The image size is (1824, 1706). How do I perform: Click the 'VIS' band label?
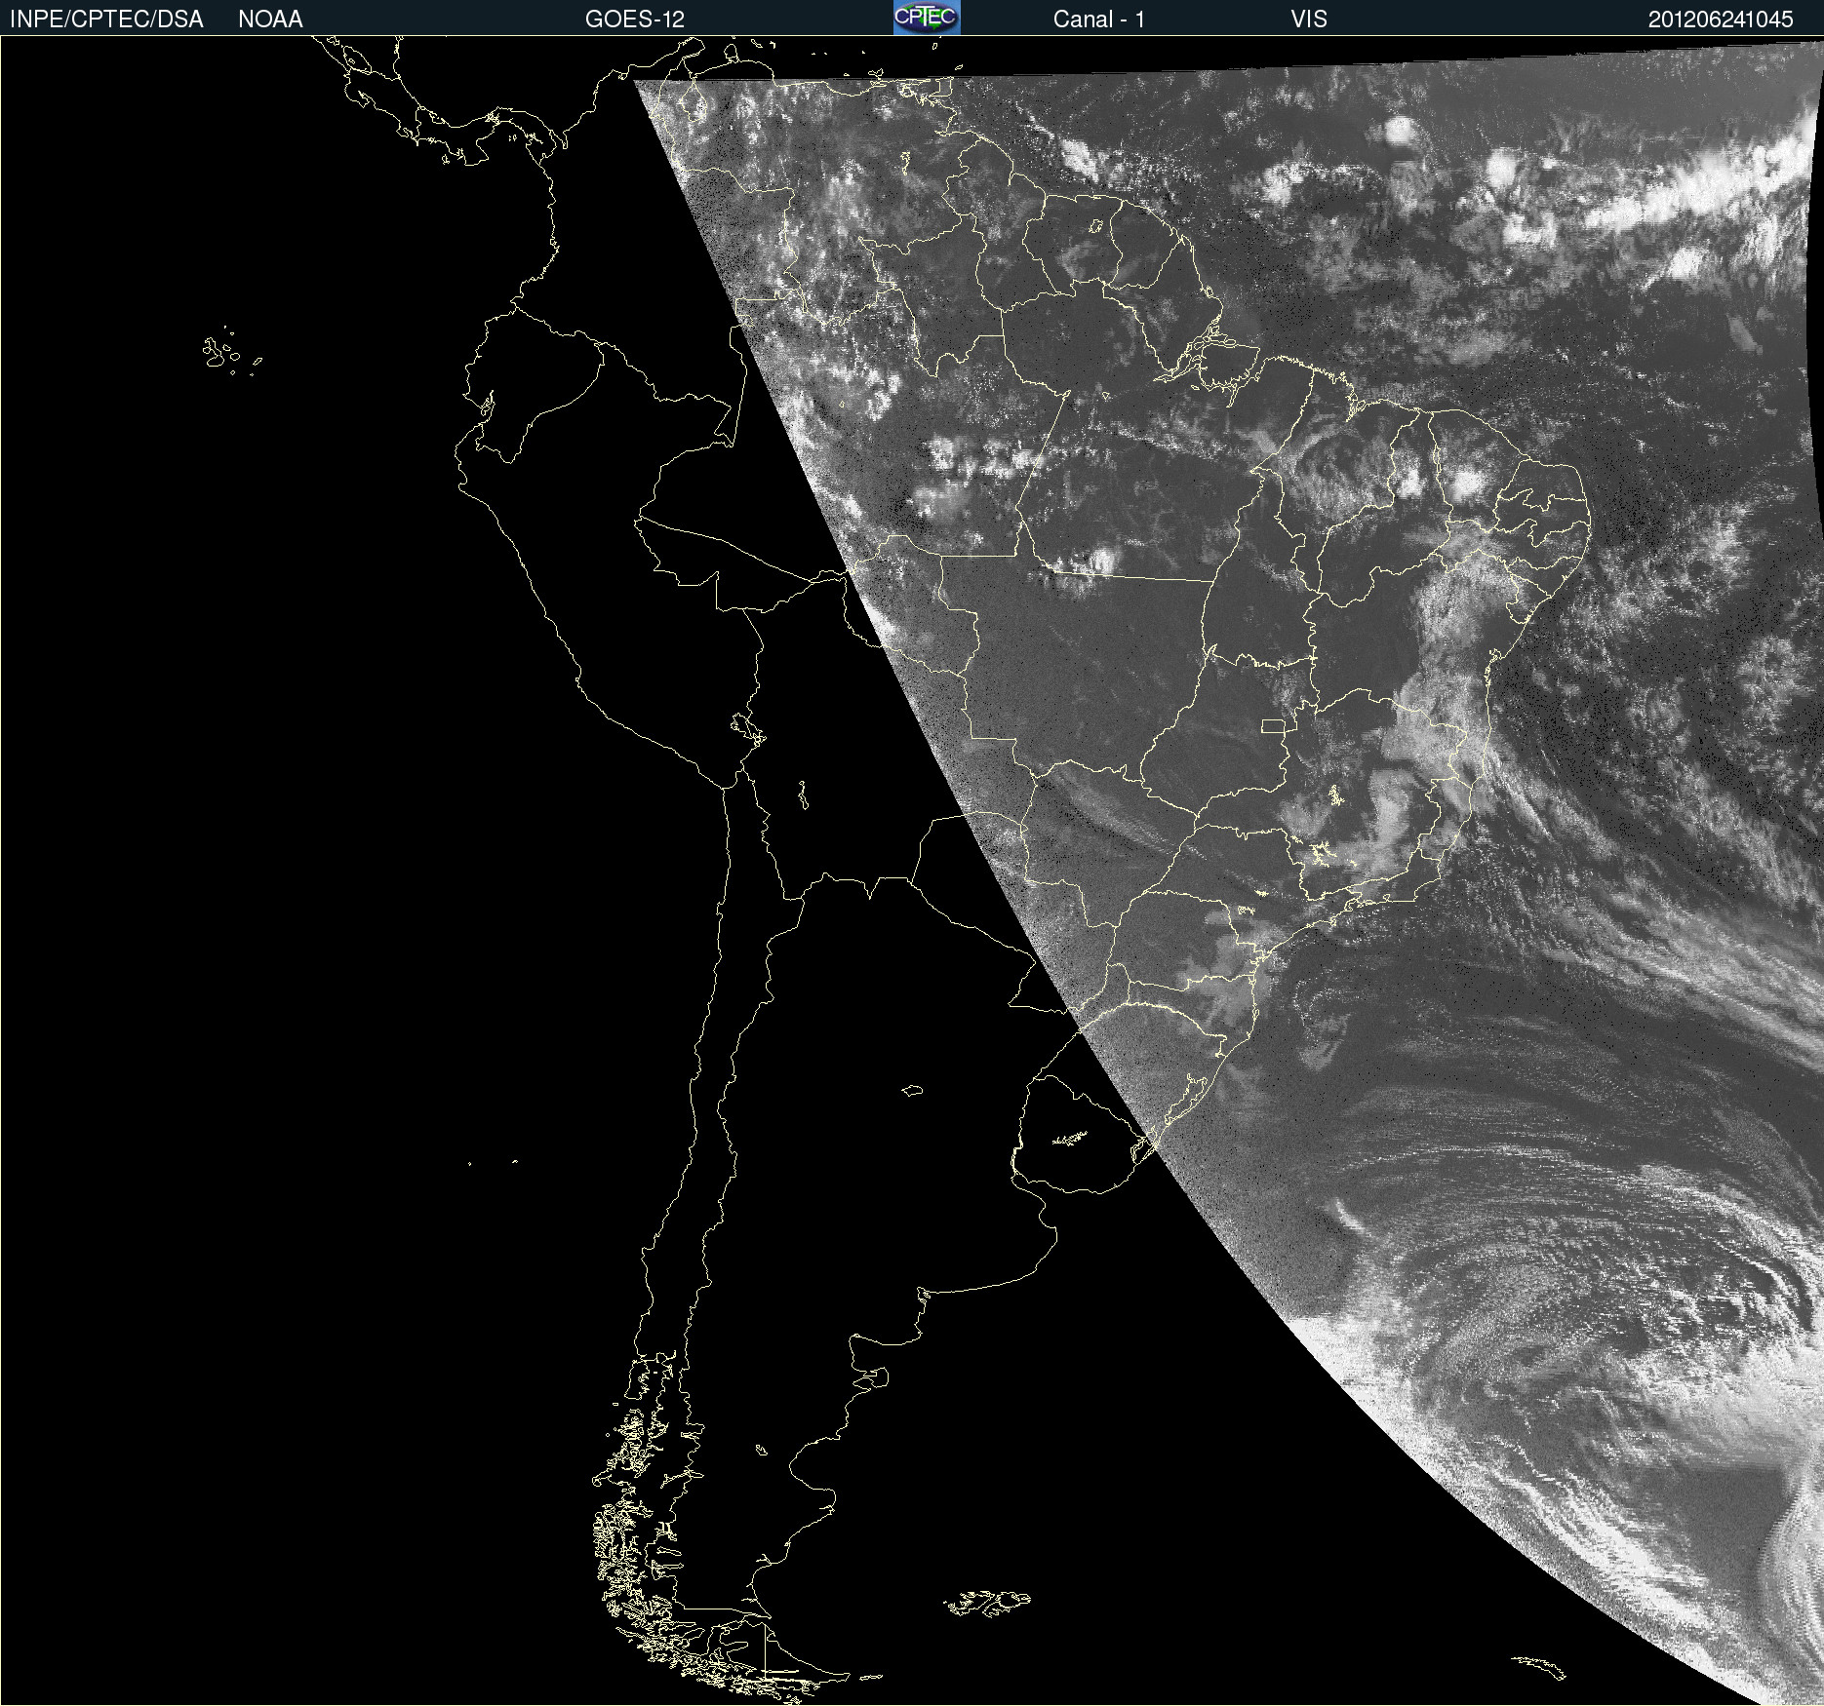pyautogui.click(x=1308, y=19)
